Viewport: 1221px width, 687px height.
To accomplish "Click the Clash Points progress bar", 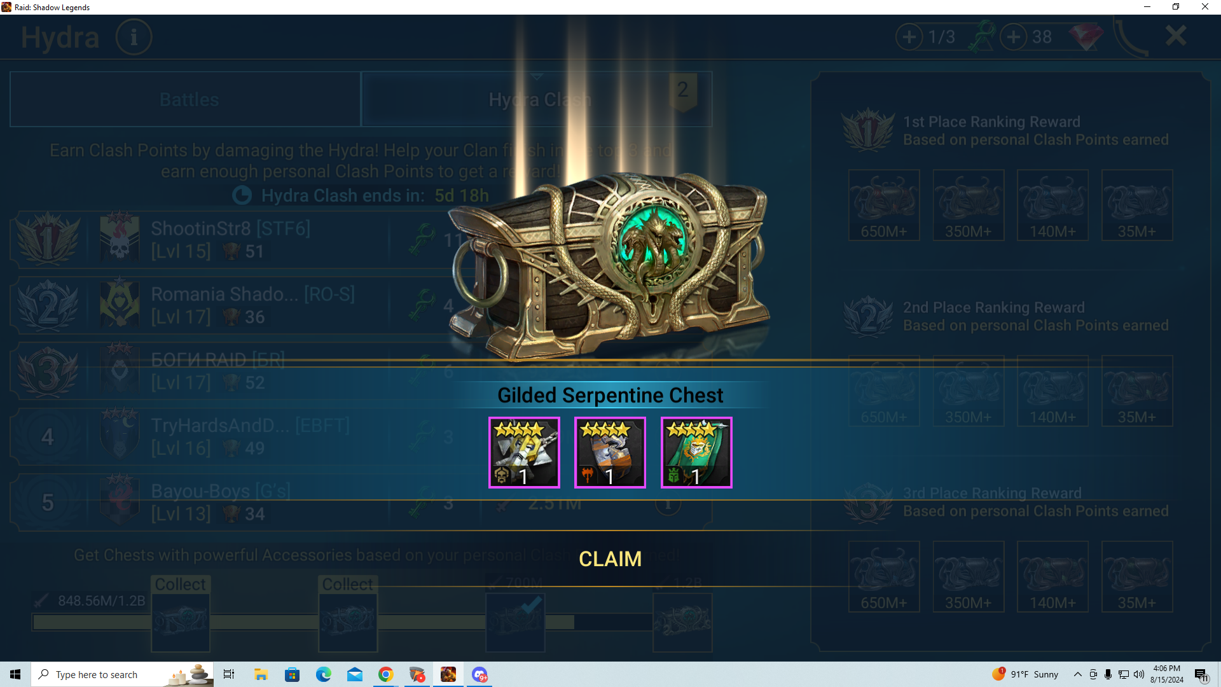I will pos(343,622).
